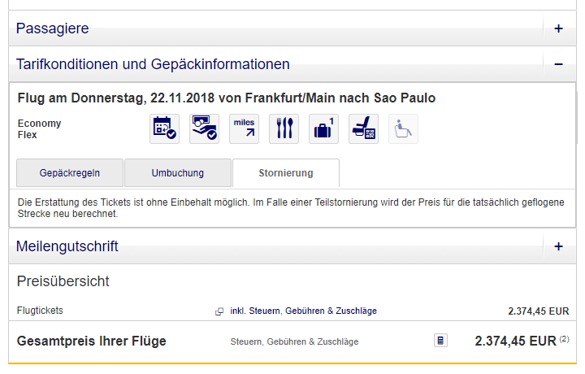Image resolution: width=585 pixels, height=374 pixels.
Task: Click the meal fork and knife icon
Action: pyautogui.click(x=284, y=128)
